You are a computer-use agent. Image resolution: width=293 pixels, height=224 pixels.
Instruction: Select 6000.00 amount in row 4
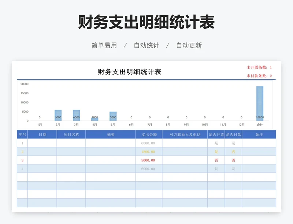tap(148, 169)
